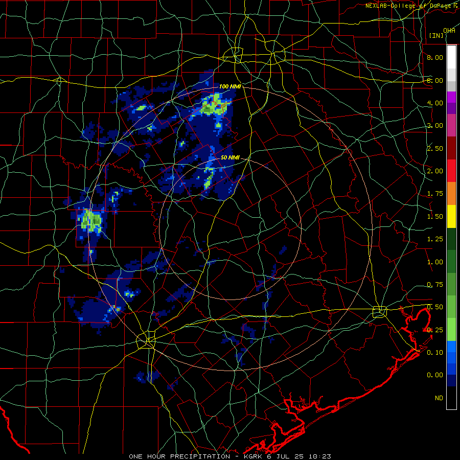Select the dark maroon swatch beside 2.50
Screen dimensions: 460x460
click(451, 148)
